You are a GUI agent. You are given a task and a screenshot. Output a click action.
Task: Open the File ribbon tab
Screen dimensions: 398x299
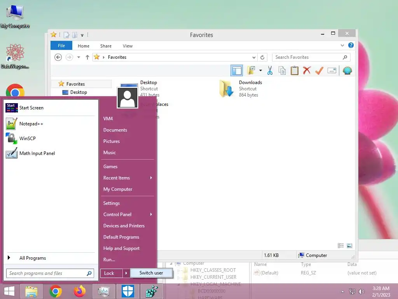(x=61, y=46)
